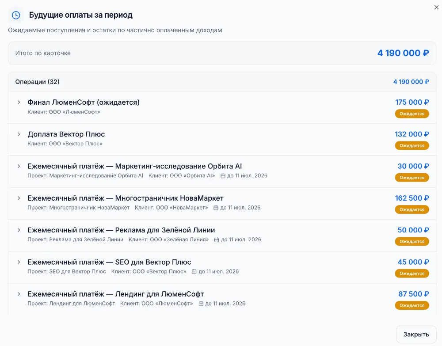Click Ожидается badge under 175 000 ₽
Image resolution: width=442 pixels, height=346 pixels.
pyautogui.click(x=412, y=114)
